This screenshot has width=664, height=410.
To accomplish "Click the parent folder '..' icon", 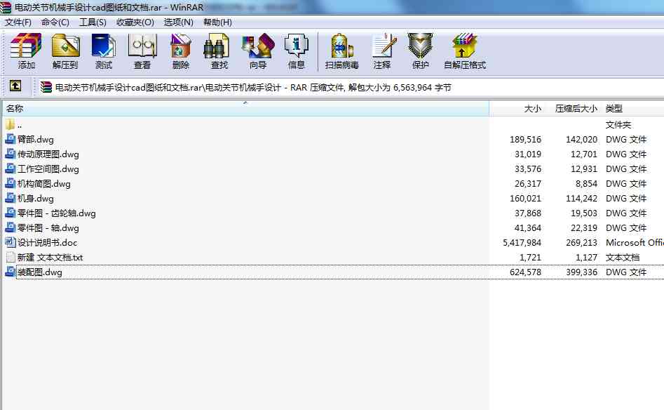I will [10, 124].
